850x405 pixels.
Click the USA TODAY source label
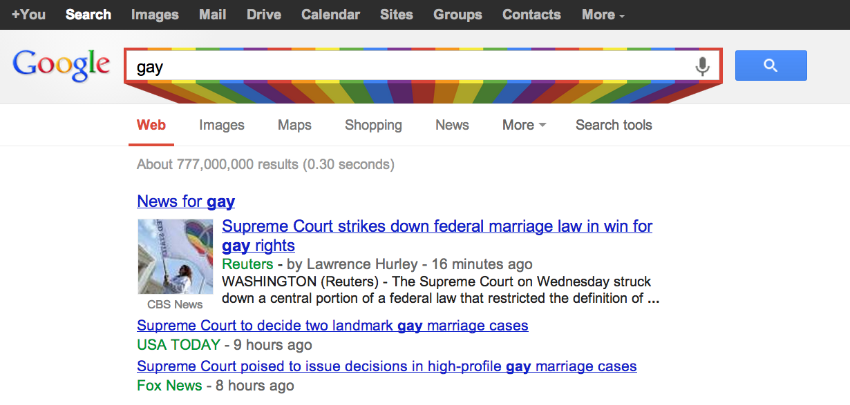point(178,345)
